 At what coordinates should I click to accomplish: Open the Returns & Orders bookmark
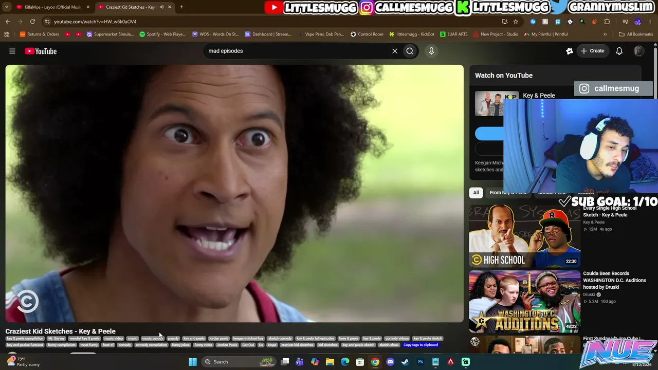coord(40,34)
